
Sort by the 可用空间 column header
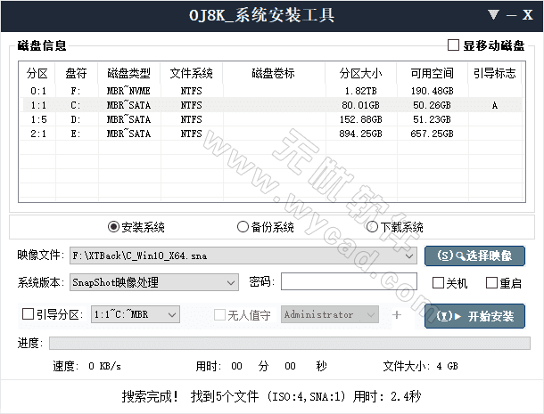click(x=433, y=73)
